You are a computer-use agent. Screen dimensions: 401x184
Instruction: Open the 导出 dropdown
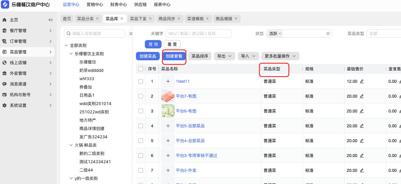tap(224, 56)
